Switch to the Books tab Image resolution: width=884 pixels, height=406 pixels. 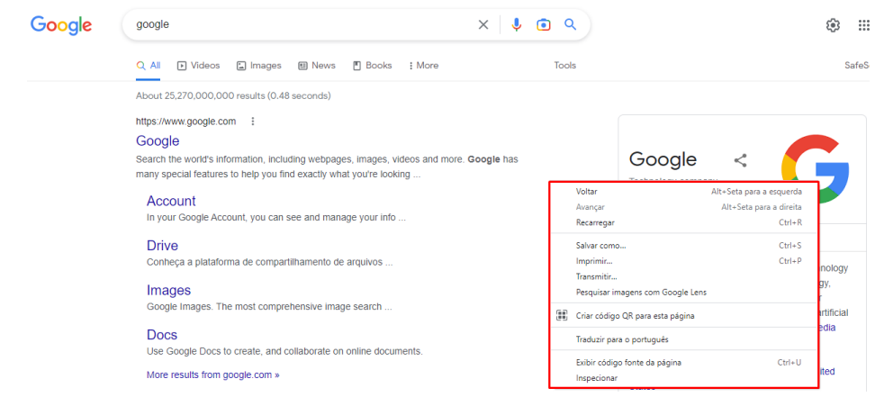pyautogui.click(x=372, y=66)
